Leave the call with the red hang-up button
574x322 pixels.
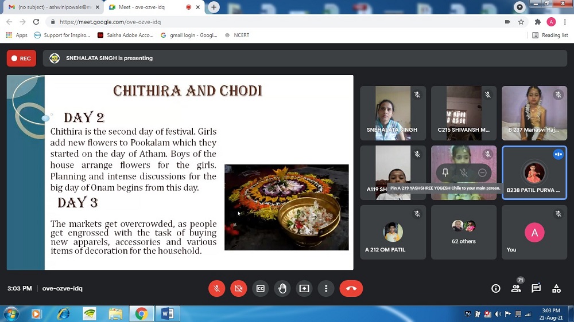coord(351,288)
